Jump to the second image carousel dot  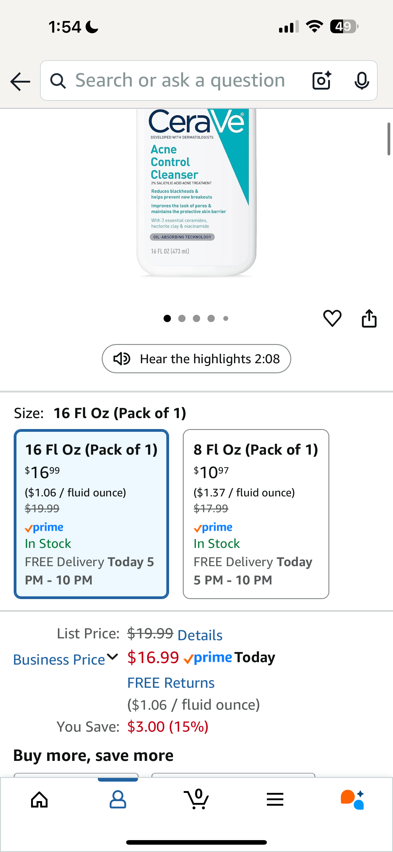182,318
